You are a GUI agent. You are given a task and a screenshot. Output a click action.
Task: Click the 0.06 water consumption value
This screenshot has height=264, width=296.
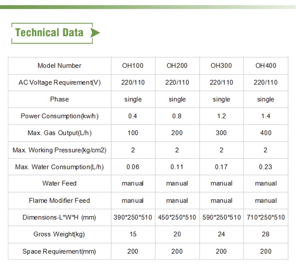133,167
